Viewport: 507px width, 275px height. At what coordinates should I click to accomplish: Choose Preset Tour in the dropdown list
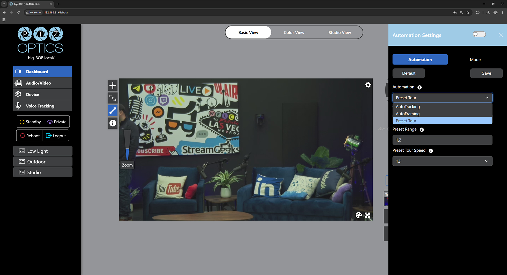442,121
